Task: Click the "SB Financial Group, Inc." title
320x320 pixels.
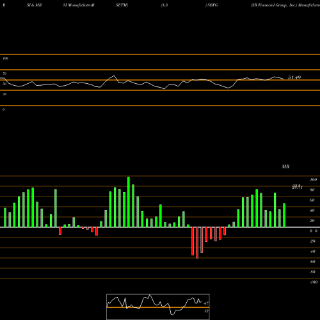Action: [274, 5]
